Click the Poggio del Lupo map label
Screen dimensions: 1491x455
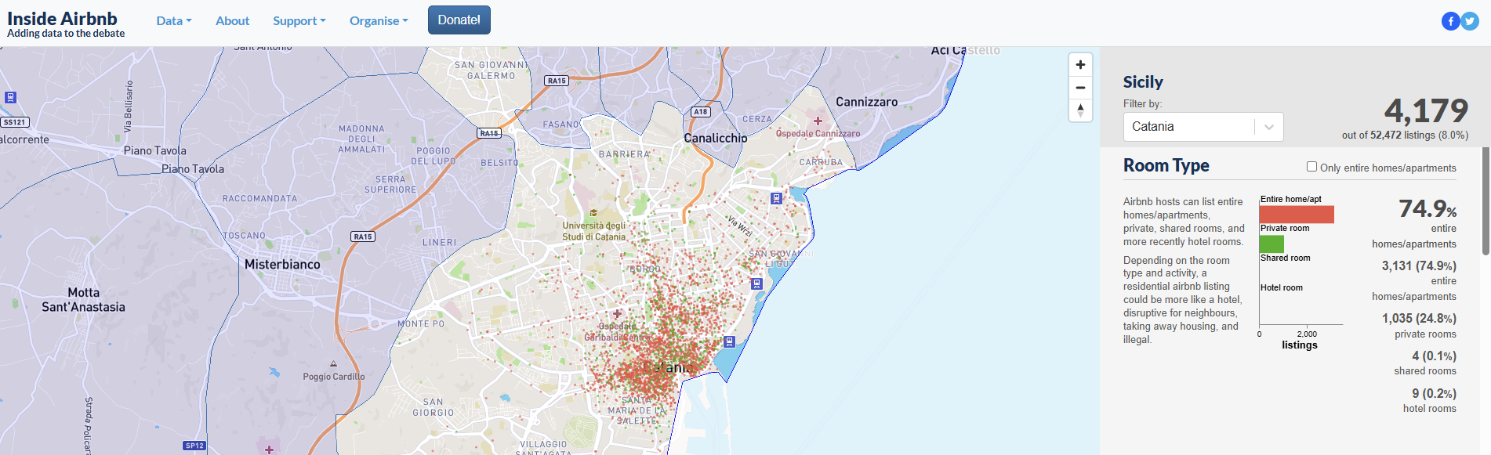point(434,156)
